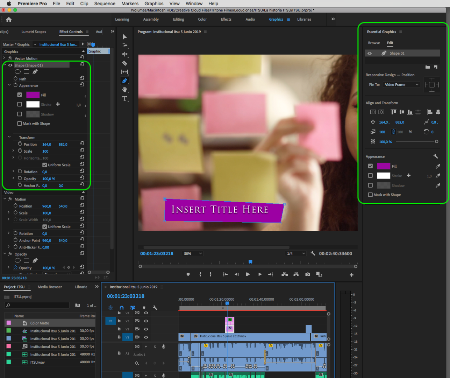
Task: Open the Markers menu
Action: pyautogui.click(x=130, y=3)
